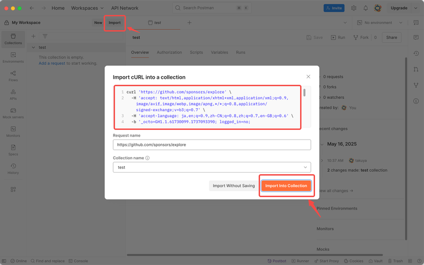
Task: Click the plus icon to create collection
Action: 33,36
